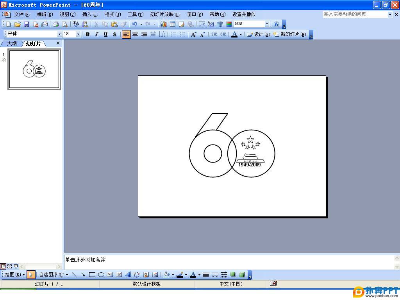Open the 编辑 menu
The width and height of the screenshot is (400, 300).
point(45,14)
